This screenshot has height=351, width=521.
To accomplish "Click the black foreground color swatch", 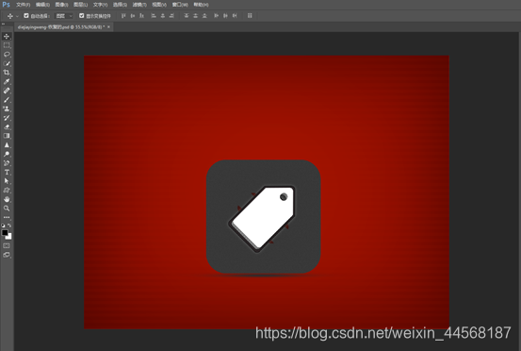I will [5, 232].
